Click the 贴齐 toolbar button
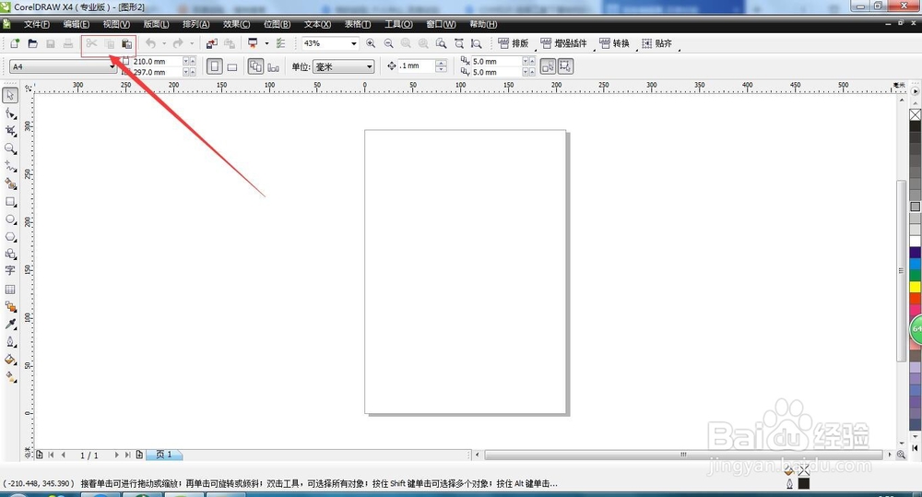The height and width of the screenshot is (497, 922). point(656,43)
